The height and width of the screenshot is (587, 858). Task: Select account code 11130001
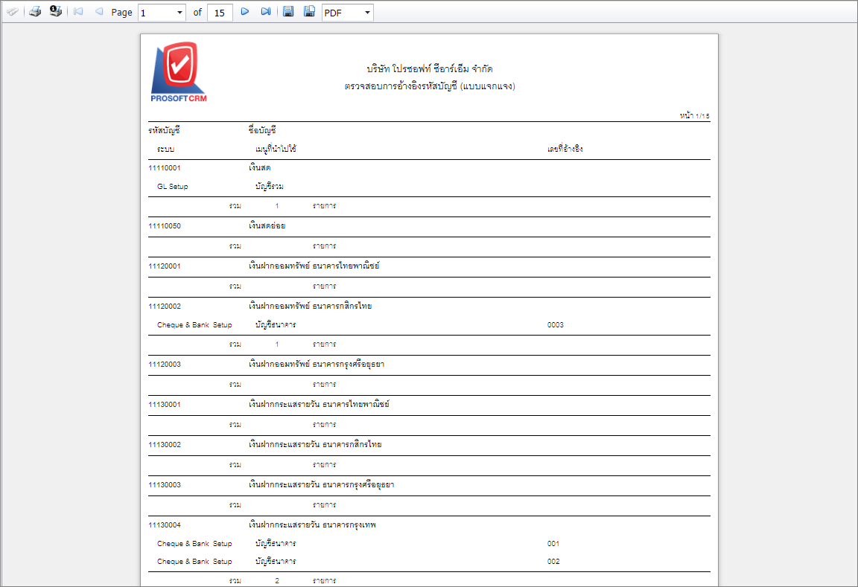coord(164,405)
